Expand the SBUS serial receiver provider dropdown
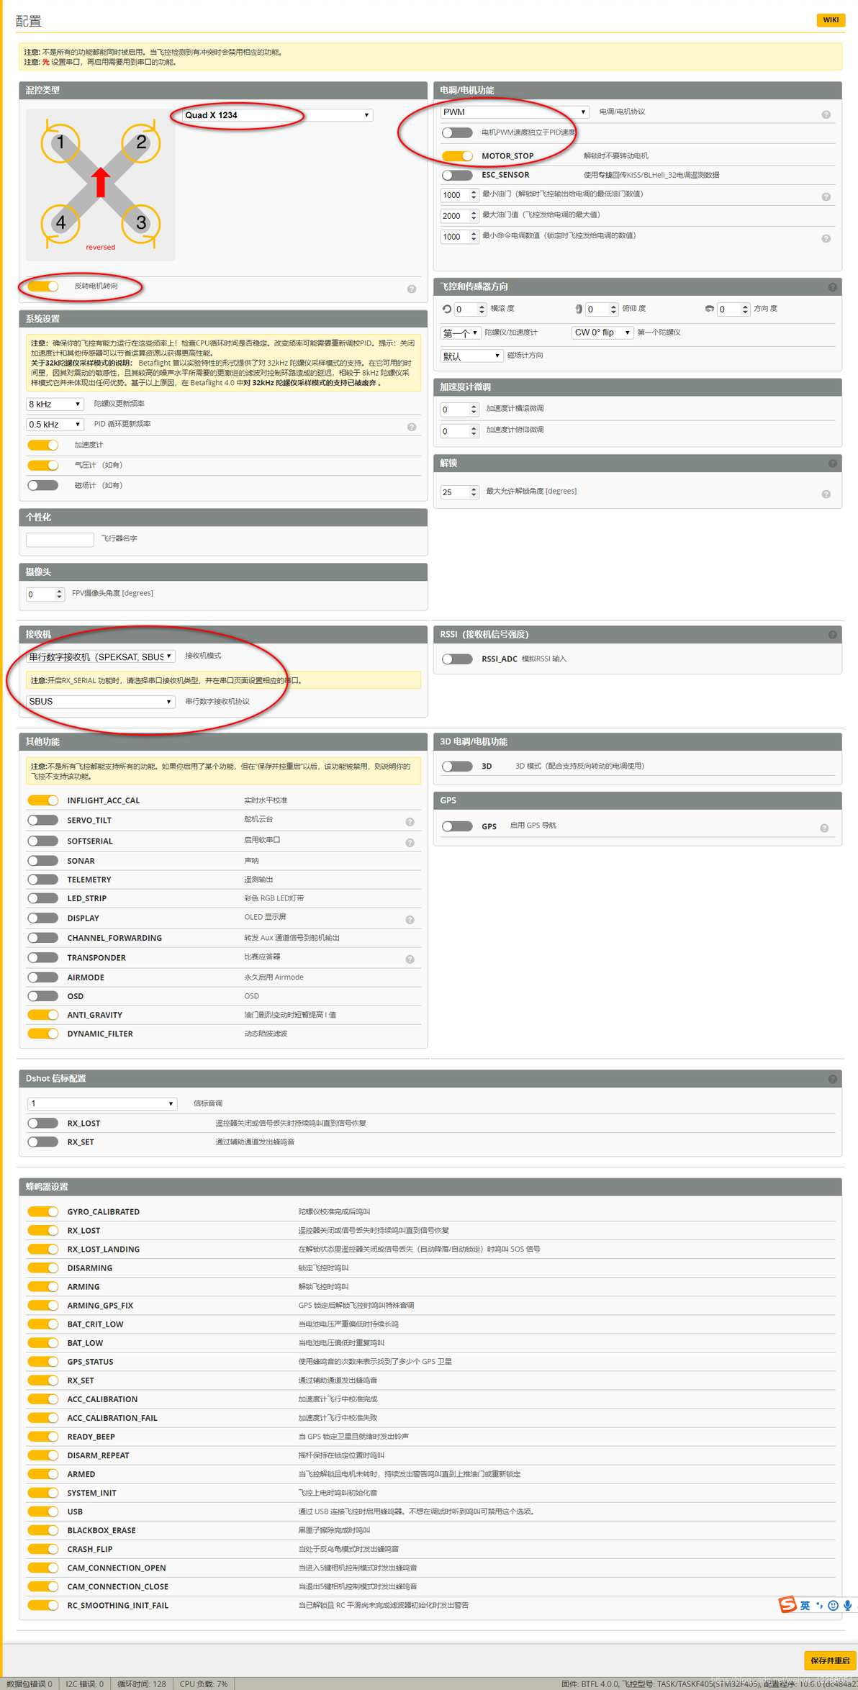This screenshot has height=1690, width=858. coord(100,701)
